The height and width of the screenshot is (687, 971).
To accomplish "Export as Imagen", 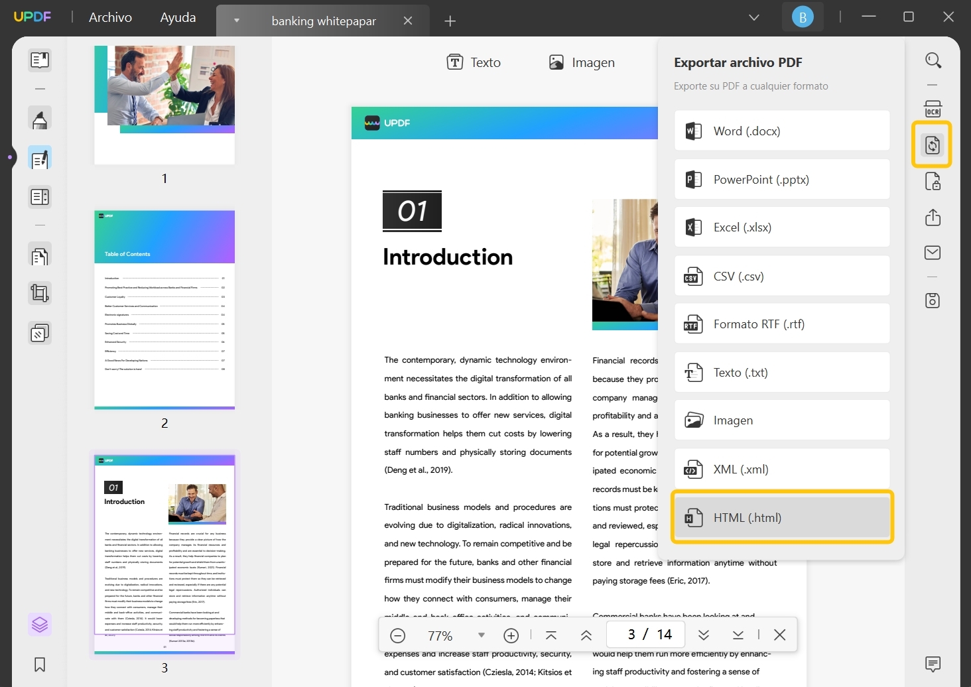I will click(x=782, y=420).
